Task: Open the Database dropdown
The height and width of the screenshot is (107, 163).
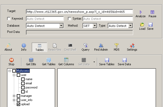Action: tap(61, 26)
